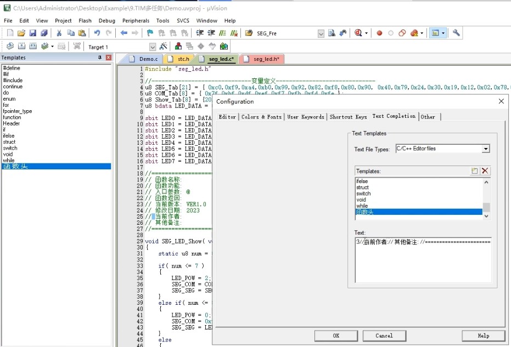Open the batch build dropdown arrow
511x347 pixels.
tap(52, 46)
